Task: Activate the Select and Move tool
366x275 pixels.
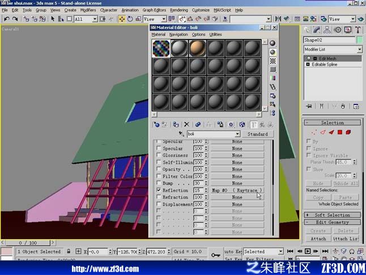Action: [x=122, y=19]
